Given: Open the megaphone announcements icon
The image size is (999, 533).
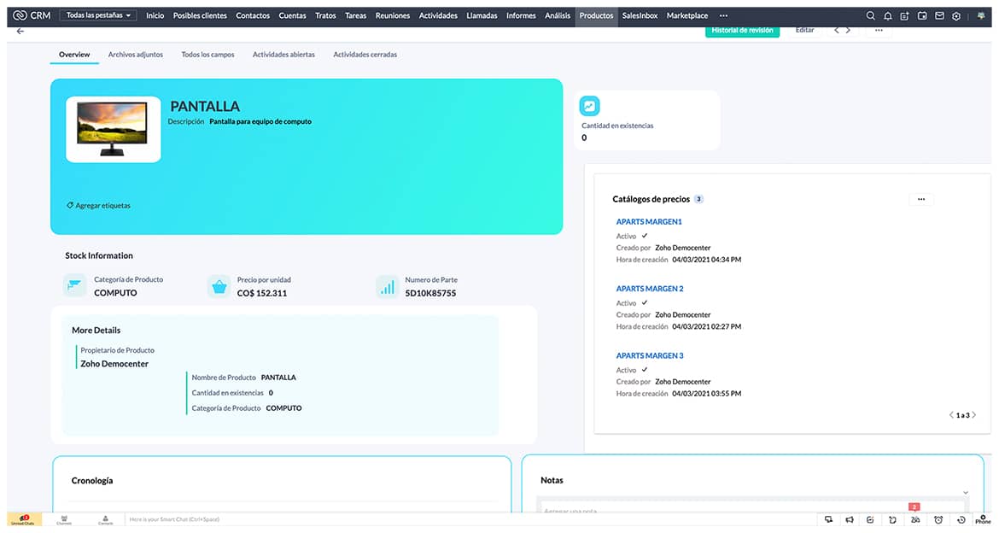Looking at the screenshot, I should [850, 519].
